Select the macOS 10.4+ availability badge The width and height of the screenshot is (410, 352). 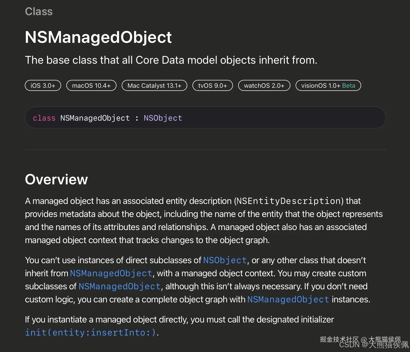(x=91, y=86)
